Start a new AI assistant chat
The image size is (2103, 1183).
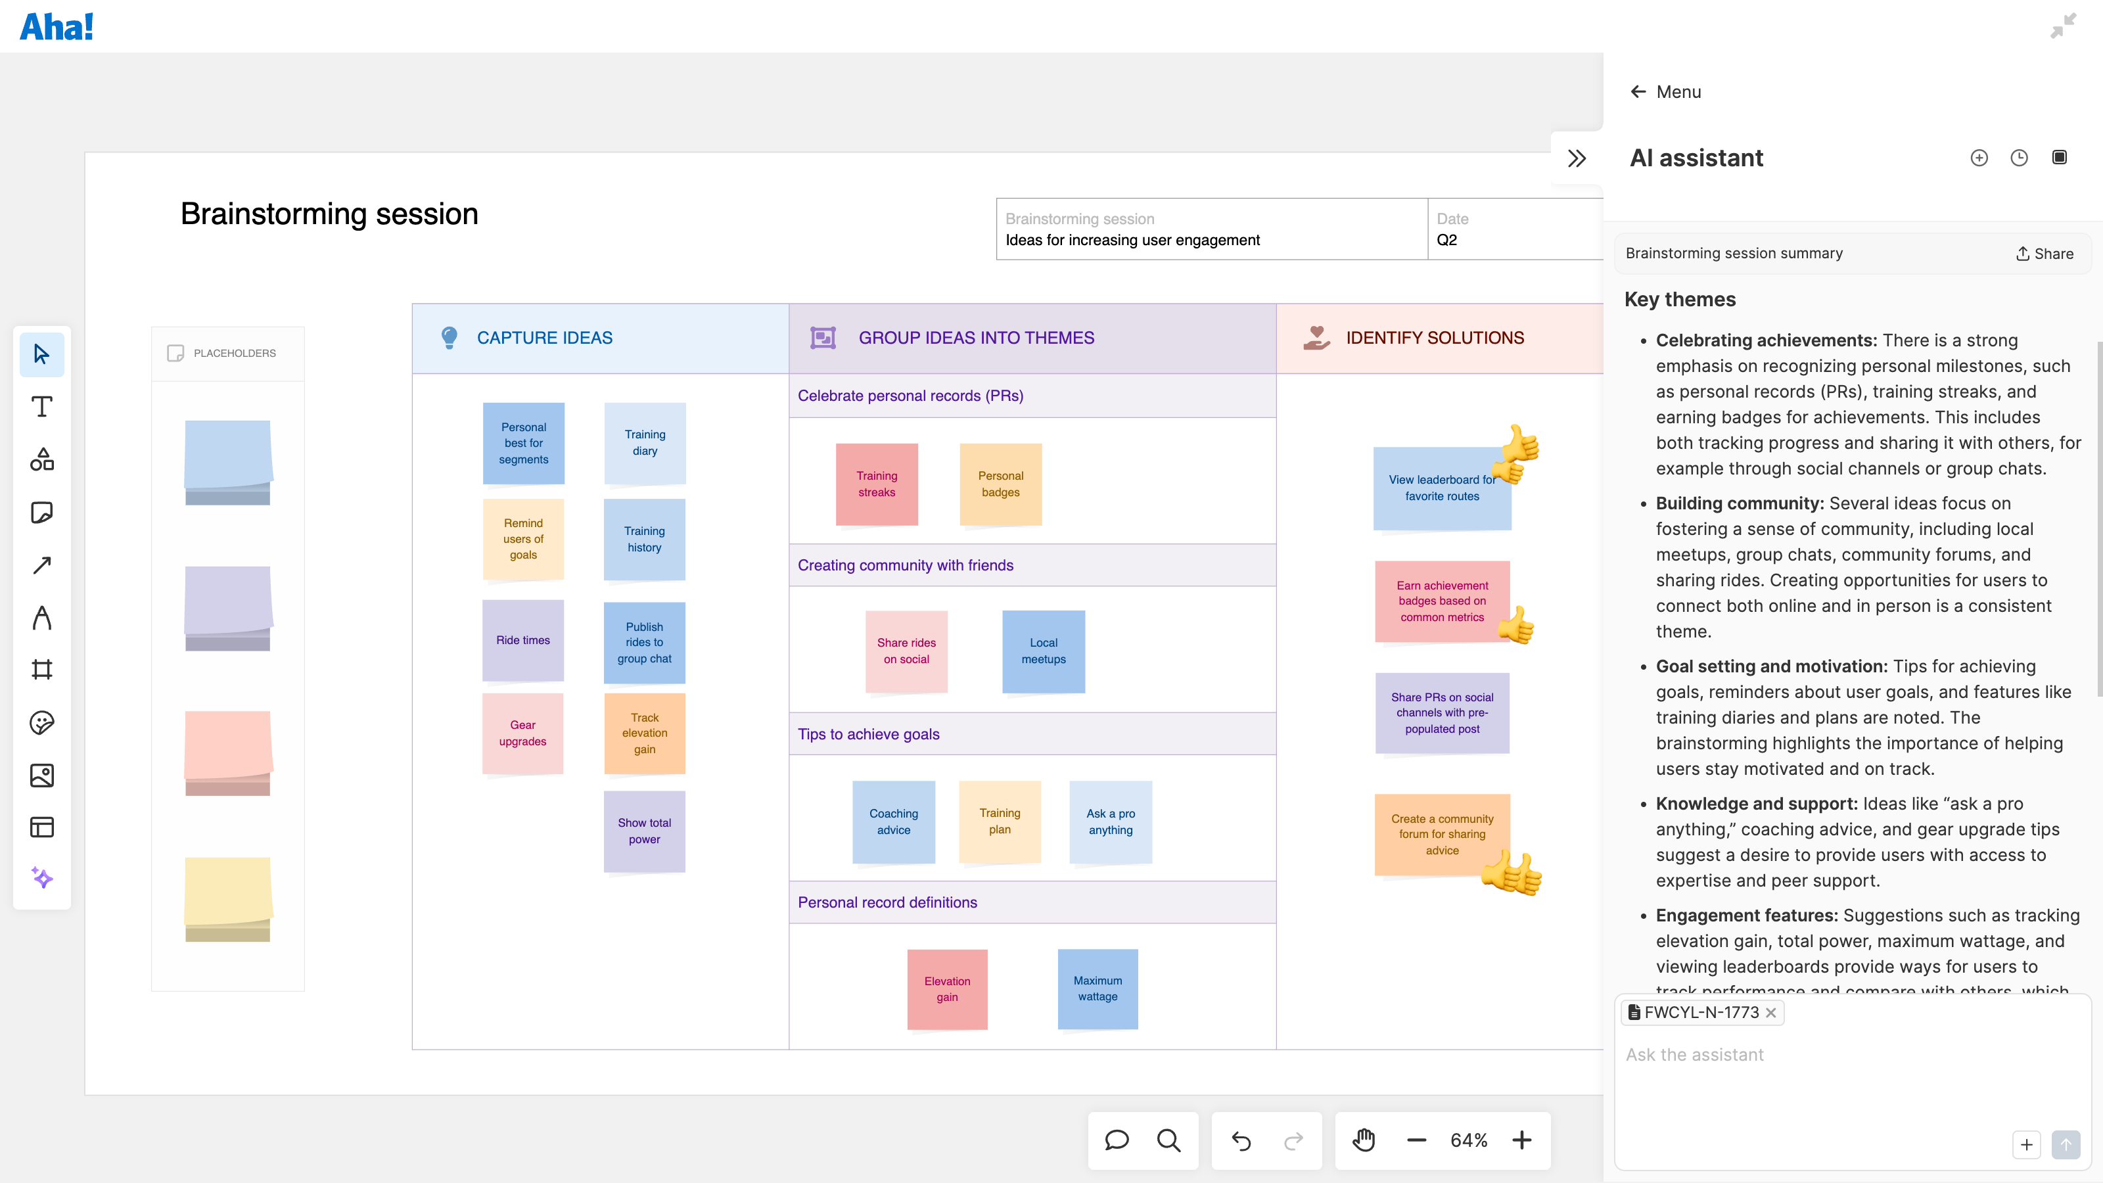[x=1979, y=158]
